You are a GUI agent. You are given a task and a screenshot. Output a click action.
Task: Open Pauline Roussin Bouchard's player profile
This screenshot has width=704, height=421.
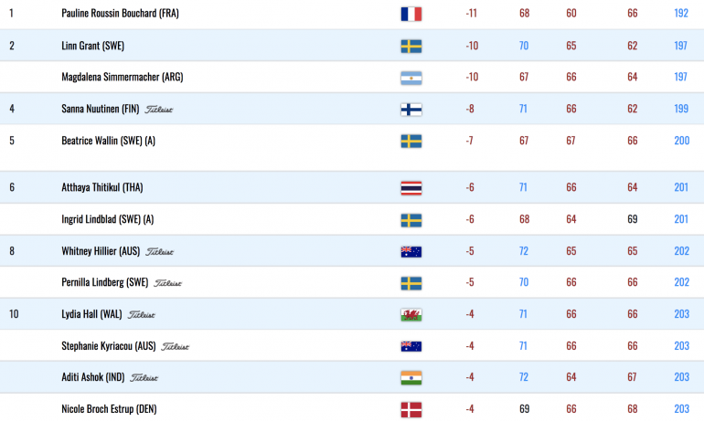coord(120,13)
